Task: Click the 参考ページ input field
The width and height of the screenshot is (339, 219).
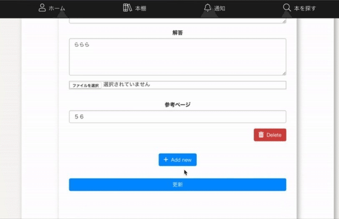Action: (178, 117)
